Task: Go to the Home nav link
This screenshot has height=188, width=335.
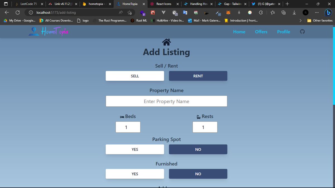Action: 239,32
